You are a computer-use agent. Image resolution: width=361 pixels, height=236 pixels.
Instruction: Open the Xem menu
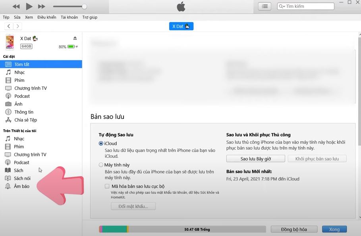pos(29,17)
